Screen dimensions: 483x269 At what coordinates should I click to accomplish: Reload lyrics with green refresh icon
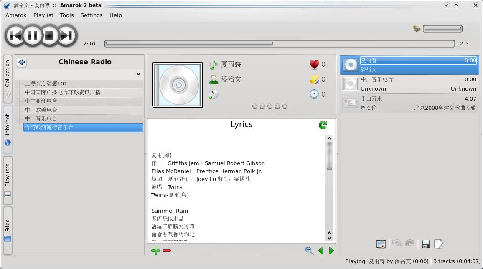(x=323, y=125)
